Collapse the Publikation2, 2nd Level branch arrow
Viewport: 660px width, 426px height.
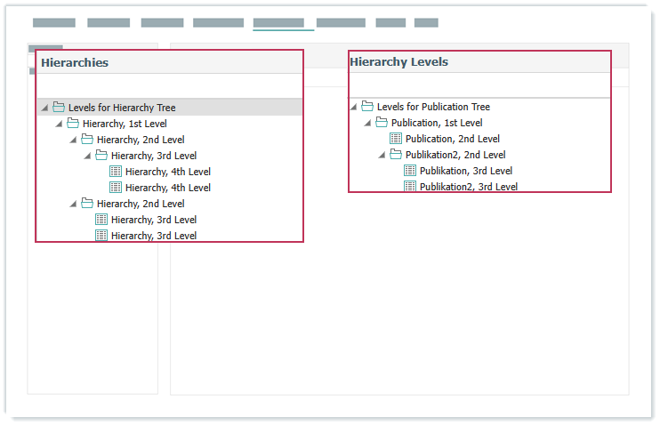[382, 156]
